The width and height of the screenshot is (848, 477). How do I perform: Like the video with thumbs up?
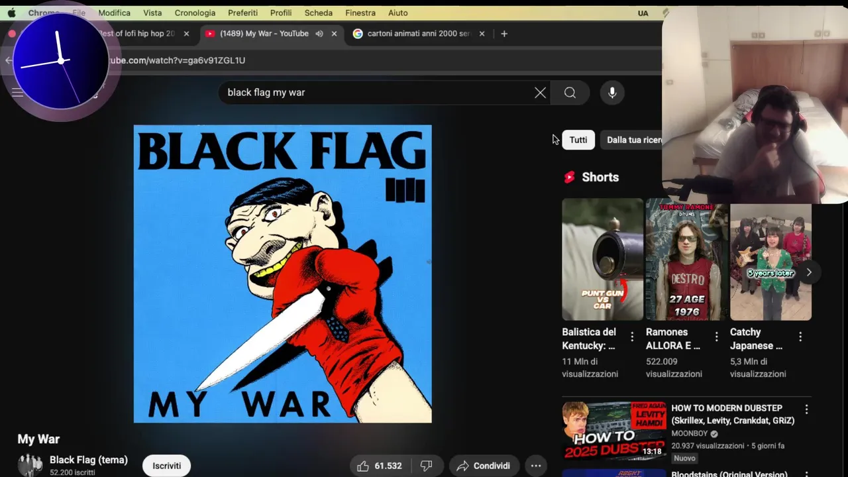tap(380, 466)
